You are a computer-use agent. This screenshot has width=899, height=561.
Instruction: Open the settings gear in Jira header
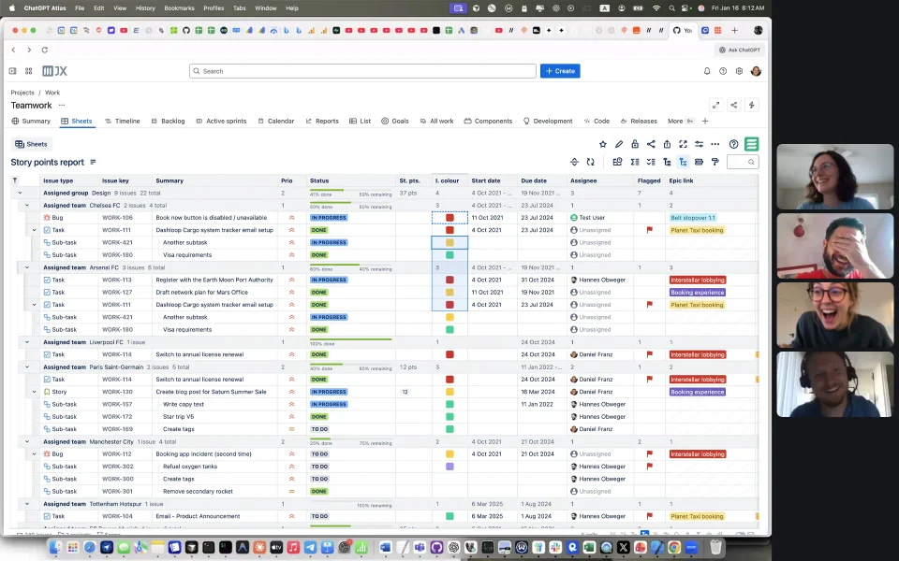pyautogui.click(x=739, y=71)
